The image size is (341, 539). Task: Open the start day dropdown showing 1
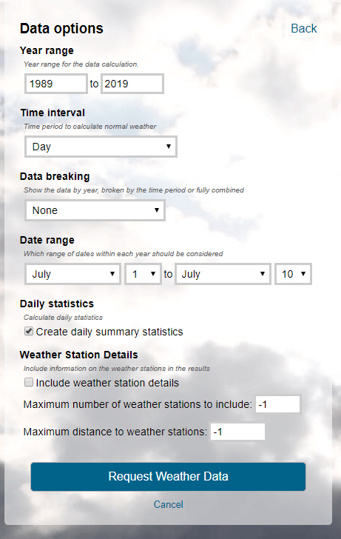[x=143, y=274]
